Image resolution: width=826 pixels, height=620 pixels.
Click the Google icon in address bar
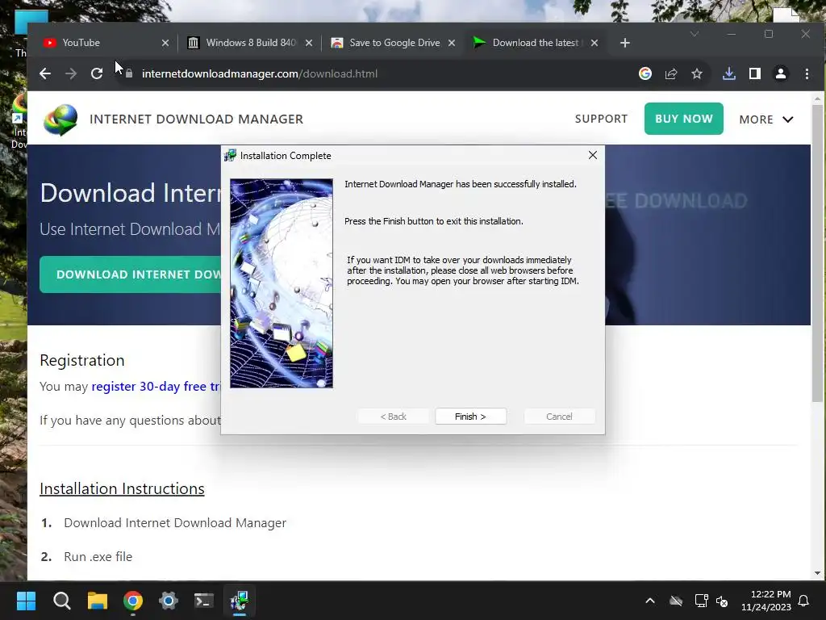click(645, 73)
